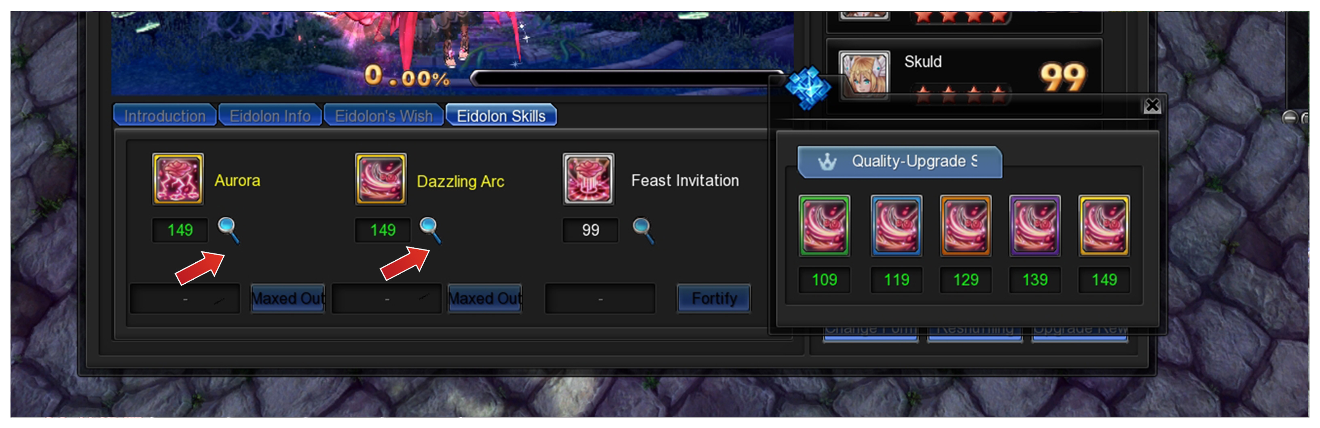Select the Eidolon Skills tab
The width and height of the screenshot is (1320, 428).
501,116
